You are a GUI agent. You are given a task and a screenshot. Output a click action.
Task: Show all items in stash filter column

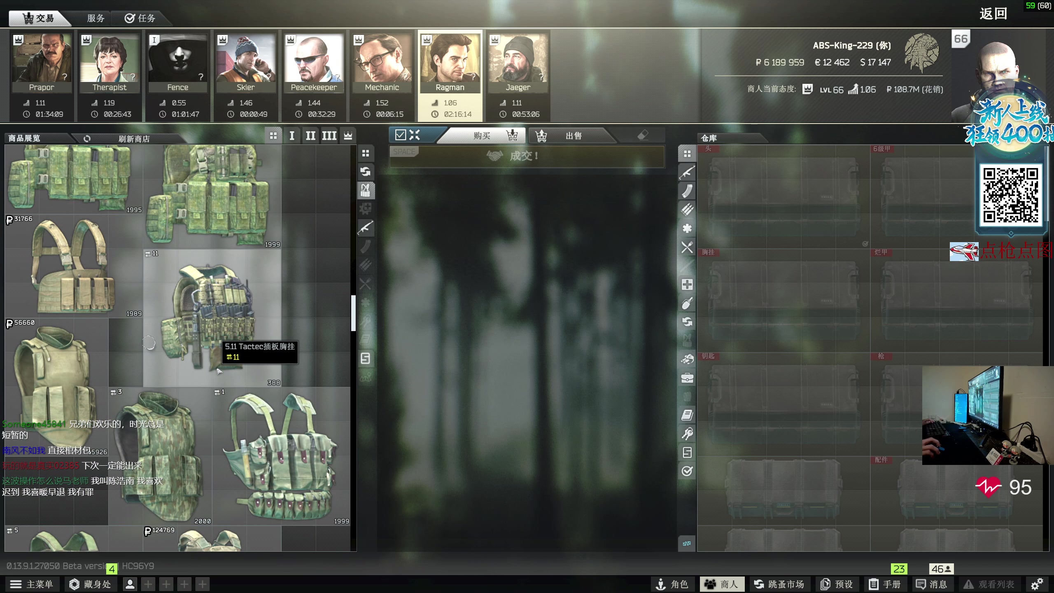coord(687,154)
